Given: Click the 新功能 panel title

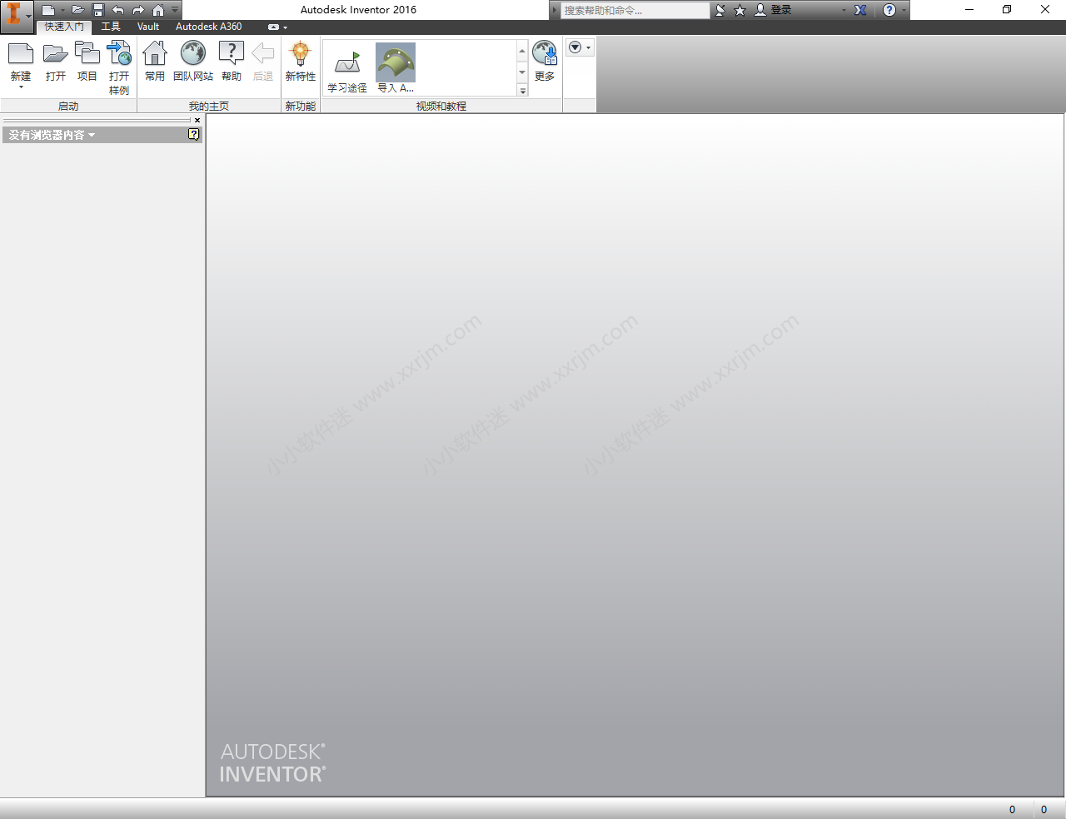Looking at the screenshot, I should coord(301,107).
